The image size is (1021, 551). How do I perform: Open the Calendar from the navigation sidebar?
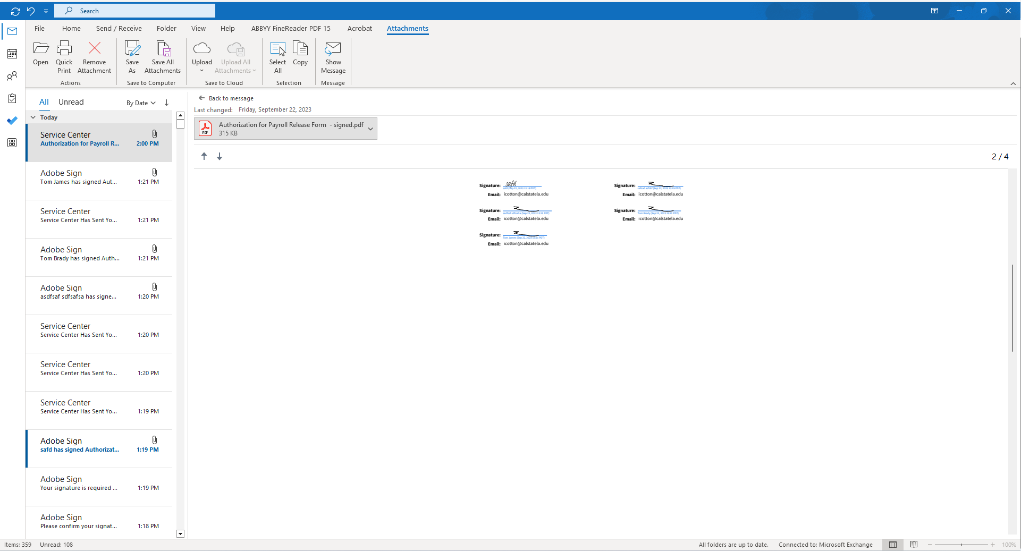tap(12, 54)
